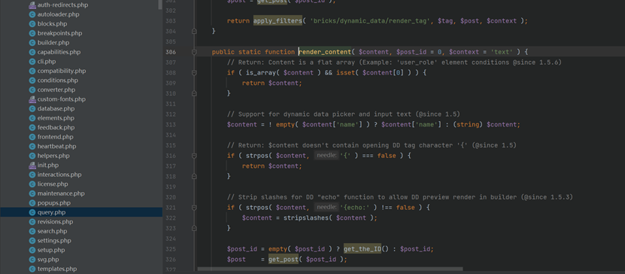Open interactions.php from the file list
Image resolution: width=625 pixels, height=274 pixels.
click(x=59, y=175)
